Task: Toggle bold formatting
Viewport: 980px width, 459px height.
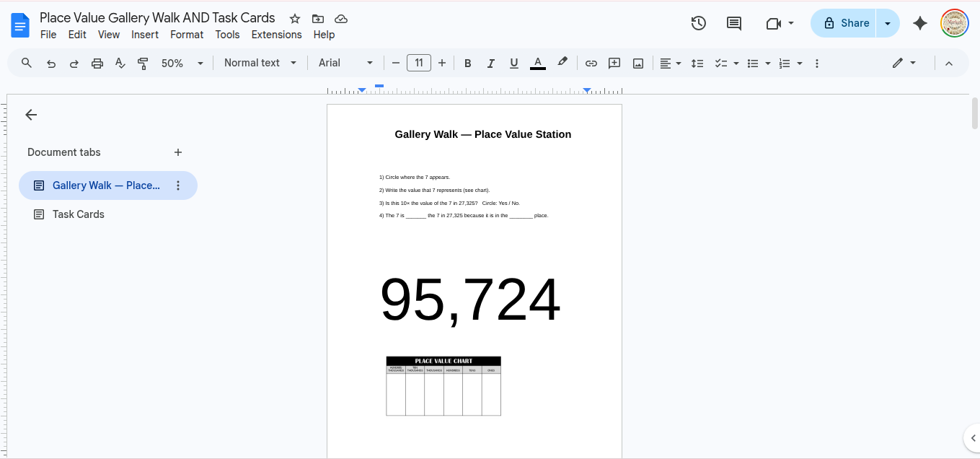Action: point(467,63)
